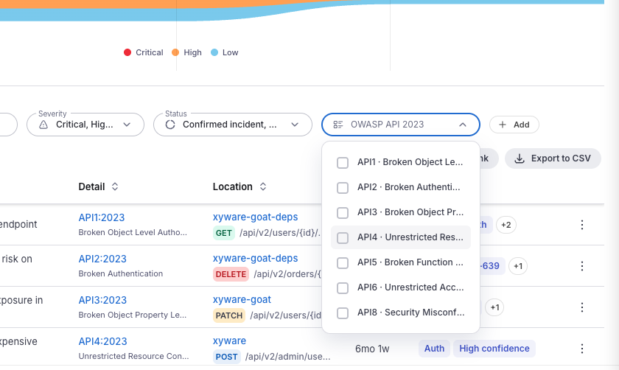Select API1 · Broken Object Le... option label
This screenshot has height=370, width=619.
[x=410, y=162]
